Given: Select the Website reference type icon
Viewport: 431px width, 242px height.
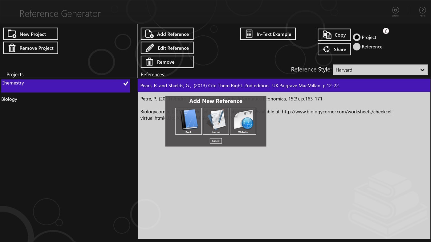Looking at the screenshot, I should [243, 121].
